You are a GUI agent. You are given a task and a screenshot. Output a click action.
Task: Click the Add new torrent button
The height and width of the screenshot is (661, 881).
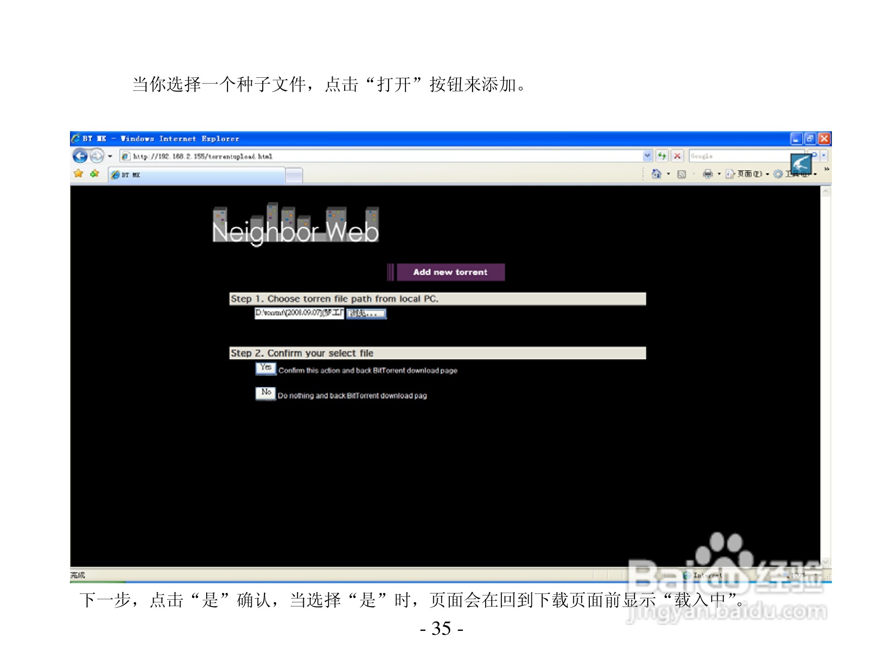(x=450, y=272)
